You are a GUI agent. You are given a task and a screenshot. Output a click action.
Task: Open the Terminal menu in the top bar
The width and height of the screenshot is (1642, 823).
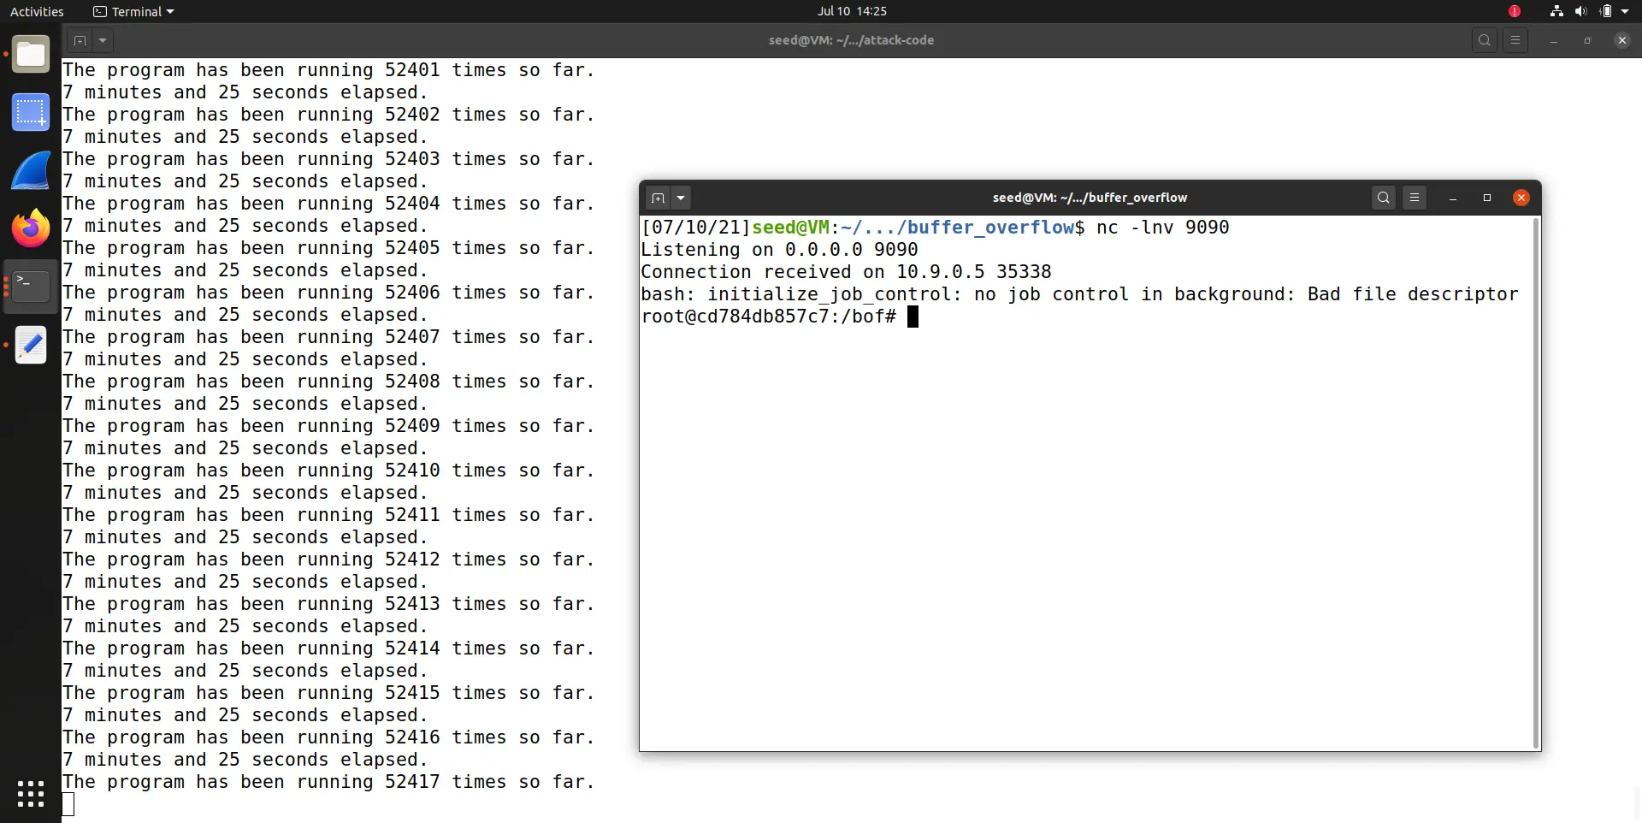[133, 11]
